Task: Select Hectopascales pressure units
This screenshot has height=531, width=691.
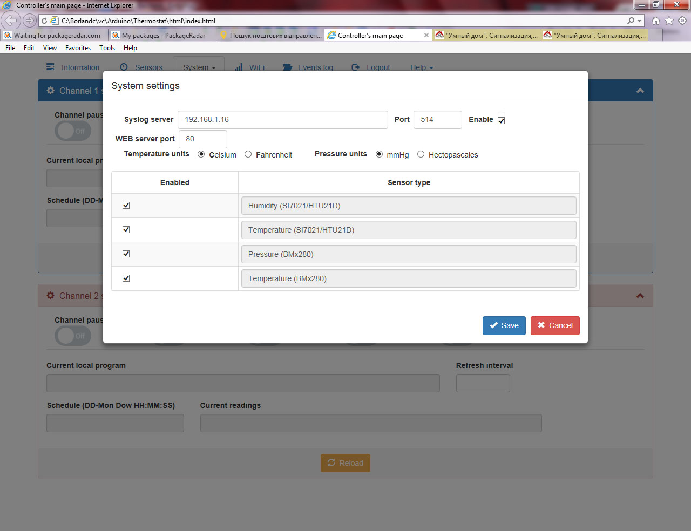Action: [x=421, y=154]
